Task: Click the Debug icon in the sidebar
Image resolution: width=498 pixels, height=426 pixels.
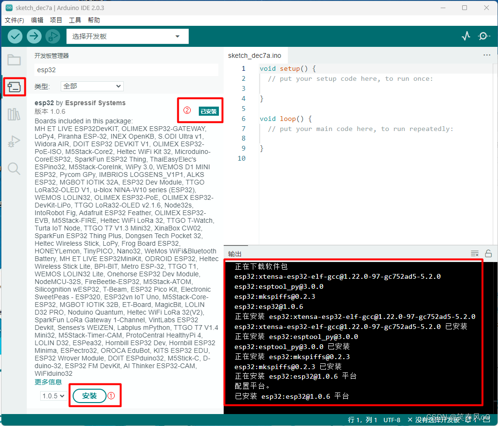Action: pos(14,141)
